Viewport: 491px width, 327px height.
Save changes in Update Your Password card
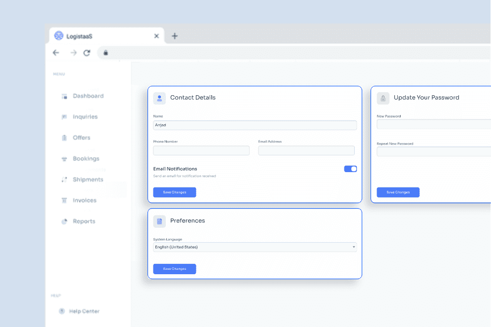(398, 192)
